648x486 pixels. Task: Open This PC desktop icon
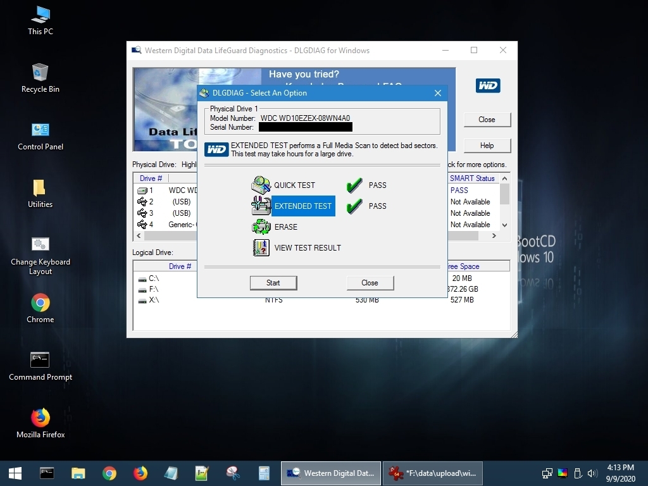[x=40, y=21]
